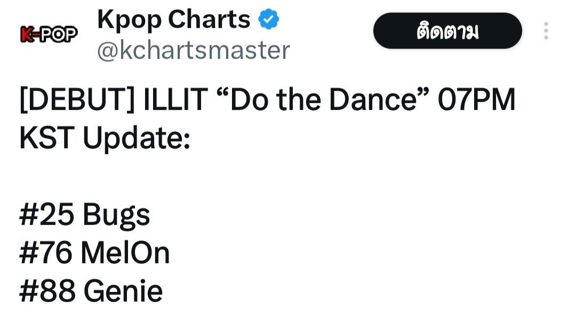Open the three-dot more options menu
The width and height of the screenshot is (576, 324).
546,31
